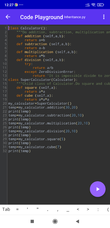110x228 pixels.
Task: Click 'print(temp)' on line 22
Action: click(19, 111)
